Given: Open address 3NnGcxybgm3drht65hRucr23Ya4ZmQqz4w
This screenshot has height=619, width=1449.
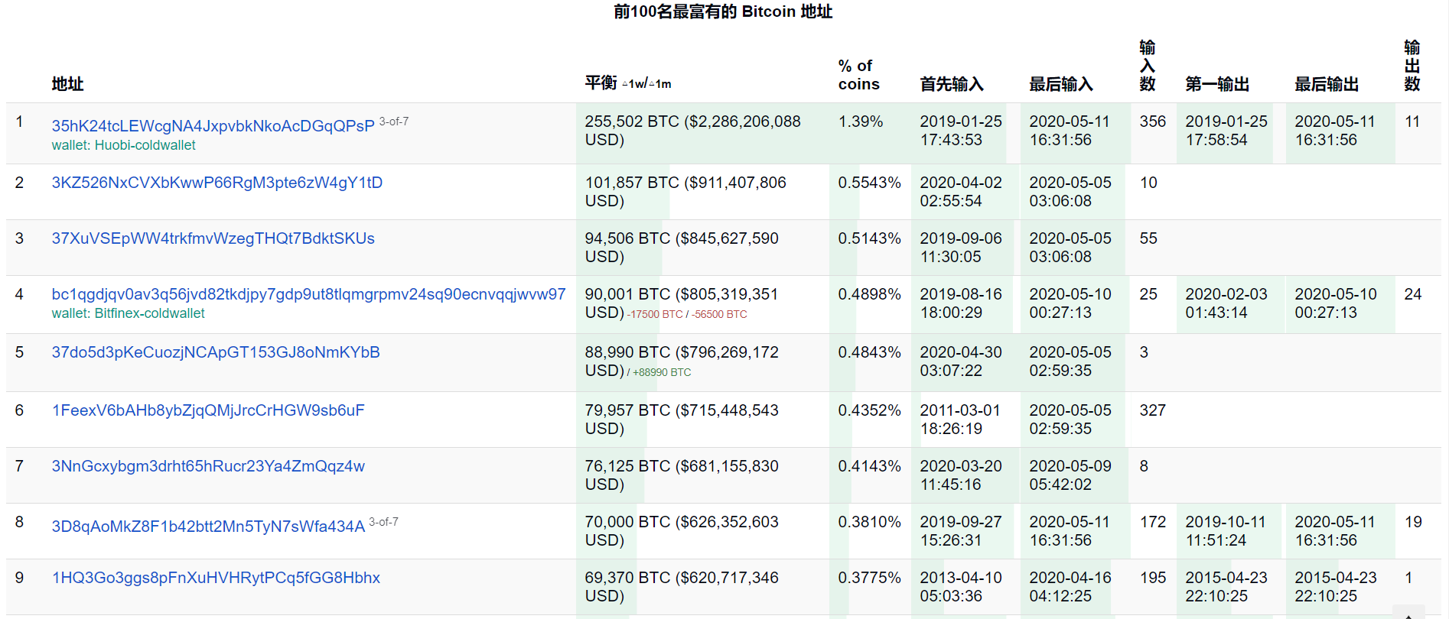Looking at the screenshot, I should (x=208, y=466).
